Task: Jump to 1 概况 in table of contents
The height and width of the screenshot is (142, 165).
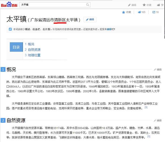Action: 29,44
